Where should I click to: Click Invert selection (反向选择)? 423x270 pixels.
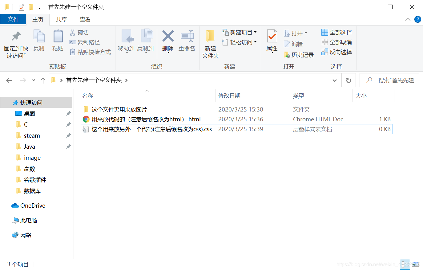[x=337, y=52]
